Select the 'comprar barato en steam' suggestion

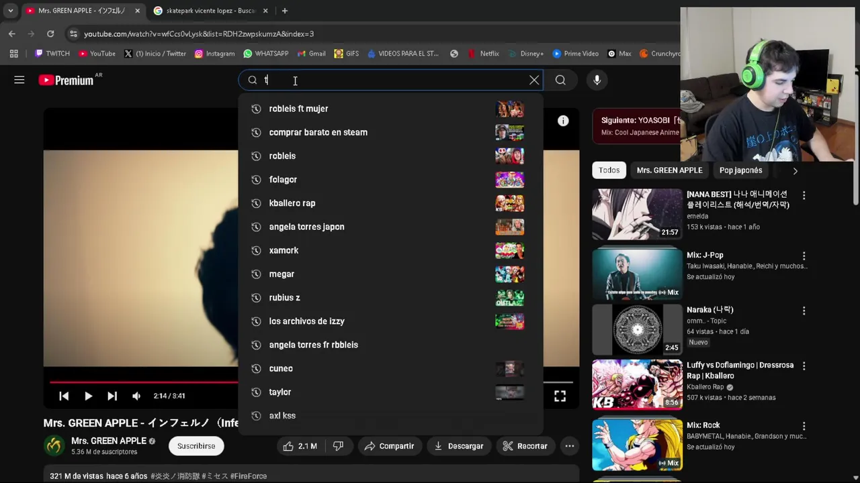390,132
